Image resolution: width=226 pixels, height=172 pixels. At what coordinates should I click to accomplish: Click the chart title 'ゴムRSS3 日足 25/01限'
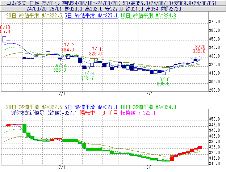(34, 3)
